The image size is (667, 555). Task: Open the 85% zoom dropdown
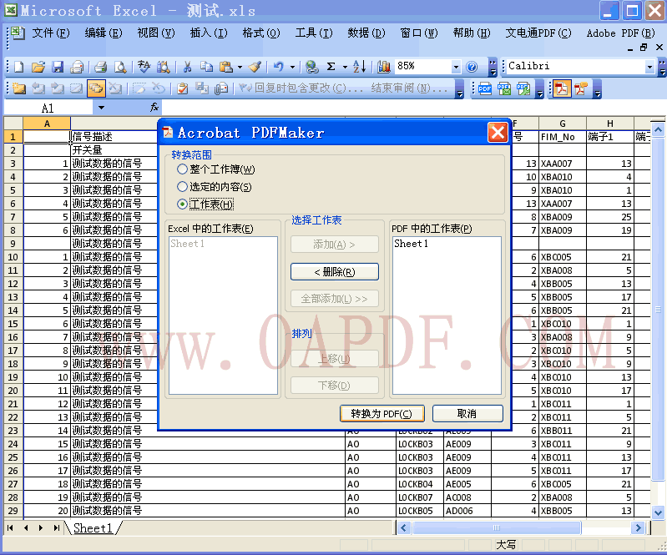(x=456, y=67)
